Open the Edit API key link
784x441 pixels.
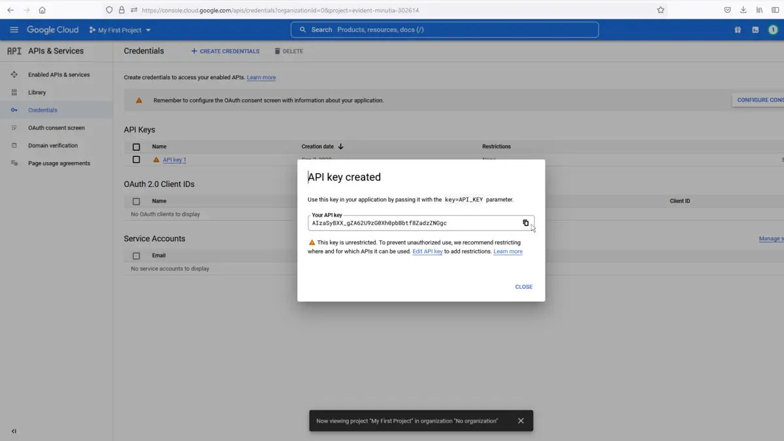[427, 252]
